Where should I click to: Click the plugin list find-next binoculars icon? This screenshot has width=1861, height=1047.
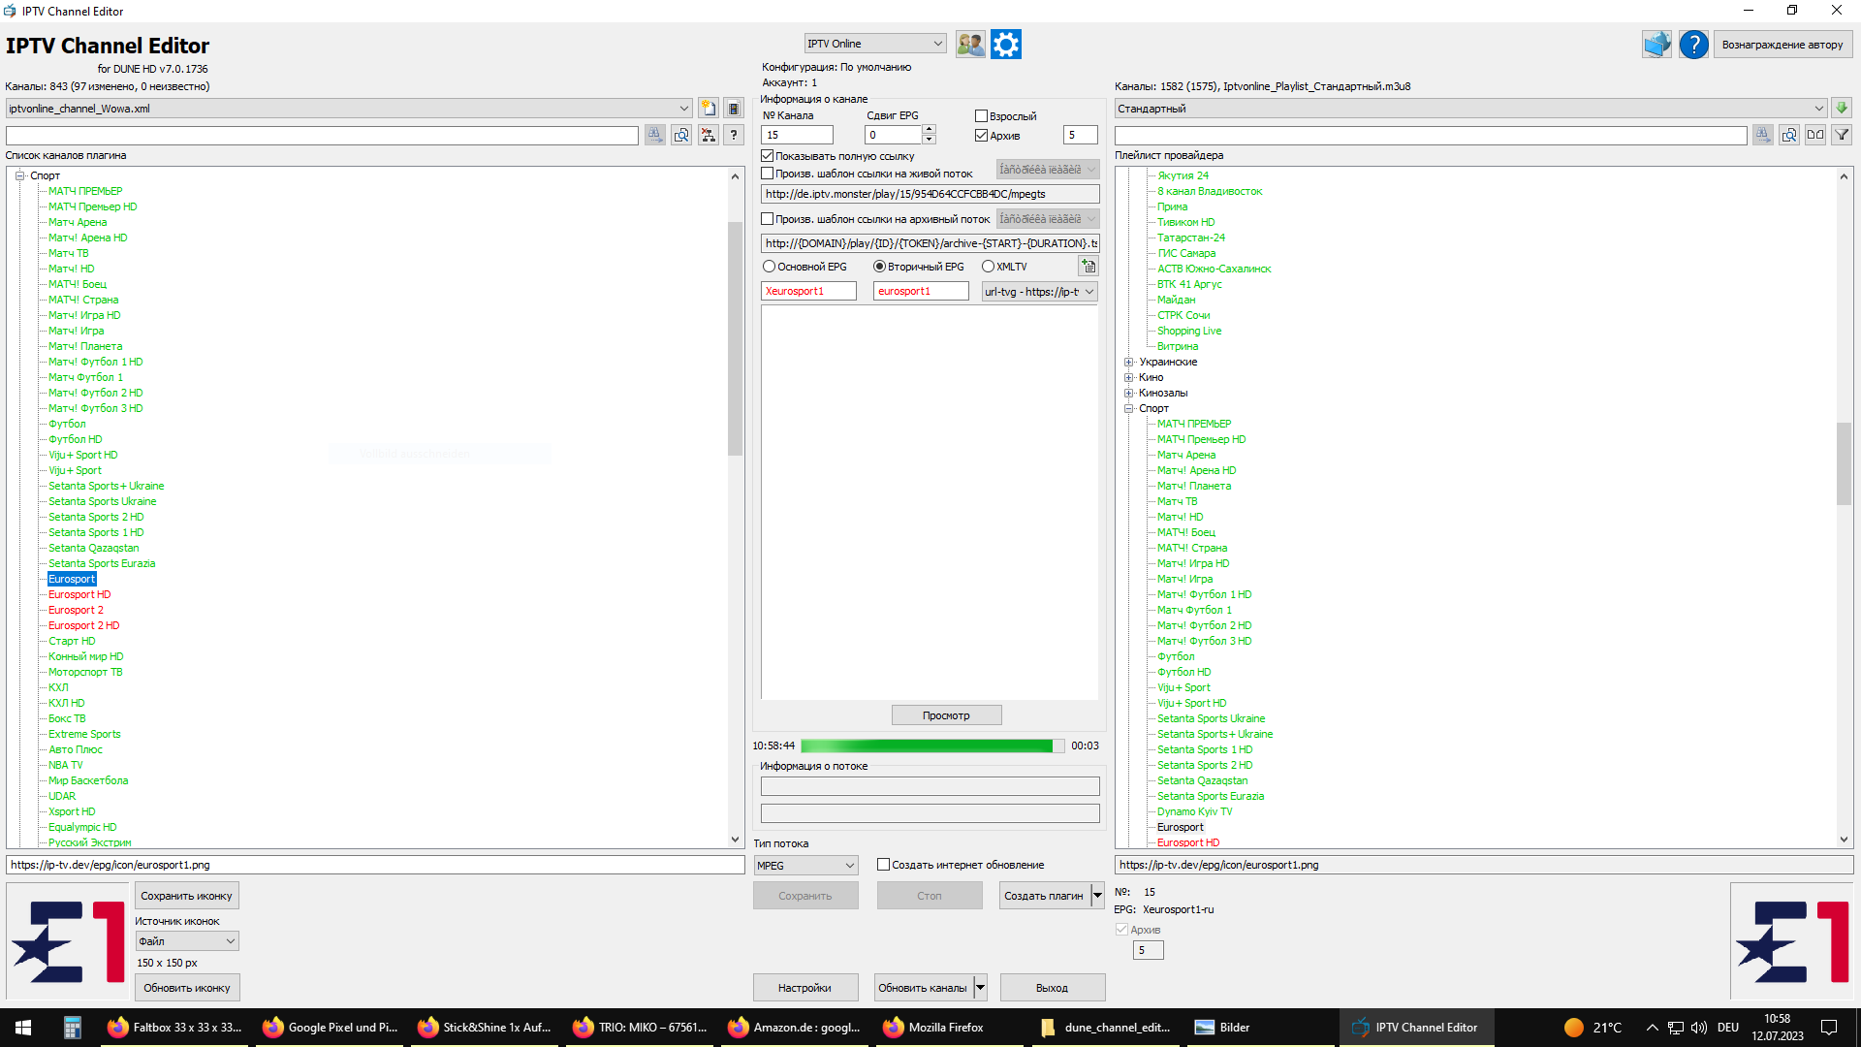point(655,135)
